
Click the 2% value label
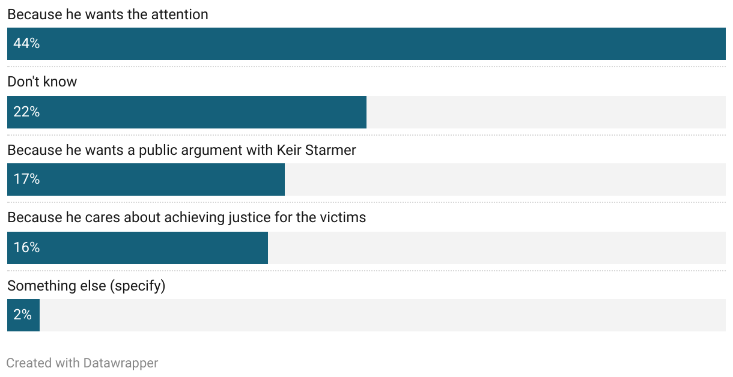23,315
